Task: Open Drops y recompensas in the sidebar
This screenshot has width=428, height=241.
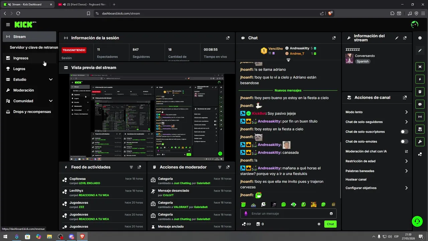Action: (29, 112)
